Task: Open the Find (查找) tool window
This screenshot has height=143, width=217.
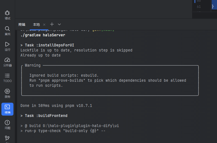Action: pyautogui.click(x=7, y=31)
